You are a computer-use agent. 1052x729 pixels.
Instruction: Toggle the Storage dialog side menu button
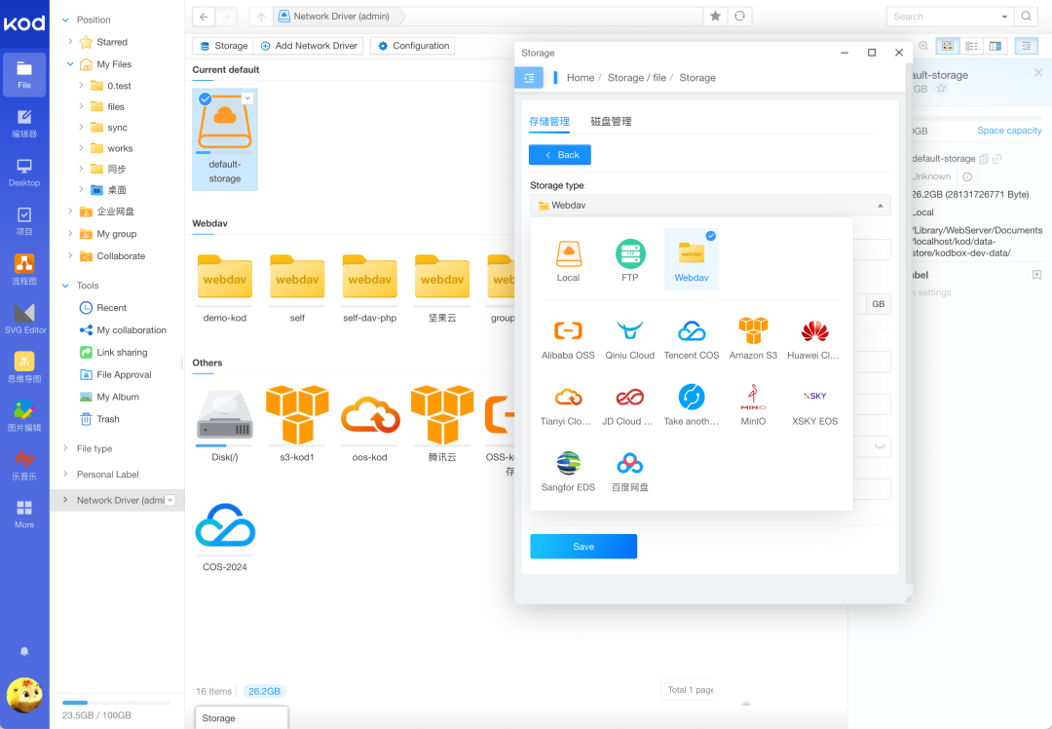click(x=529, y=78)
